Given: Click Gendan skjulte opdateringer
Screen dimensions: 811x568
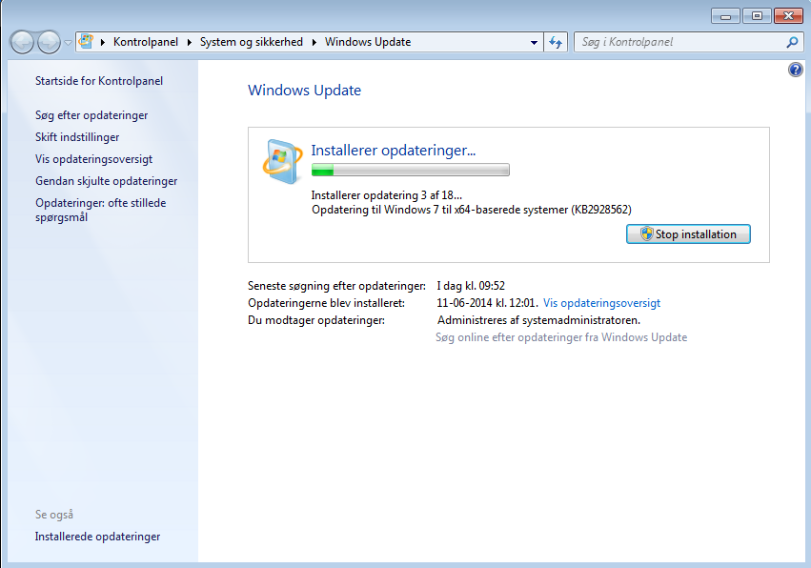Looking at the screenshot, I should tap(106, 181).
